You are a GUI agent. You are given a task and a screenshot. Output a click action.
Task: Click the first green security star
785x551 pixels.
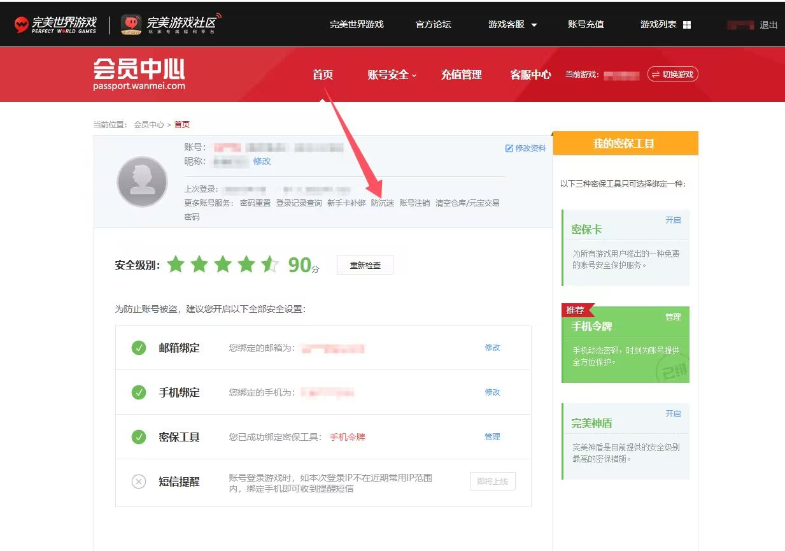pyautogui.click(x=176, y=264)
